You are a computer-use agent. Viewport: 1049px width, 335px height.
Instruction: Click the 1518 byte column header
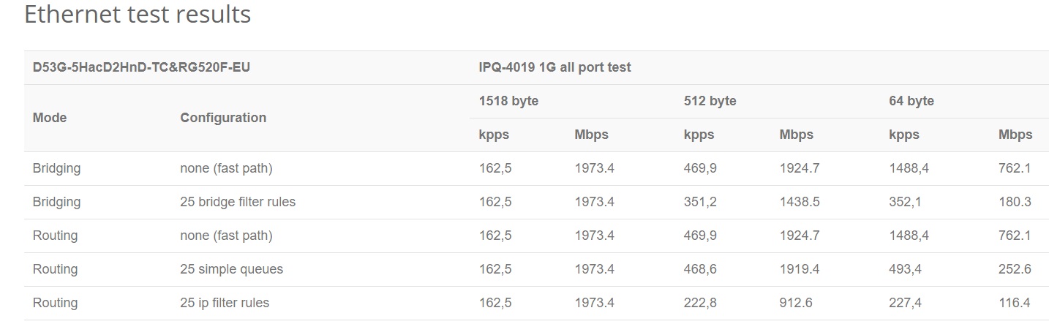coord(508,101)
